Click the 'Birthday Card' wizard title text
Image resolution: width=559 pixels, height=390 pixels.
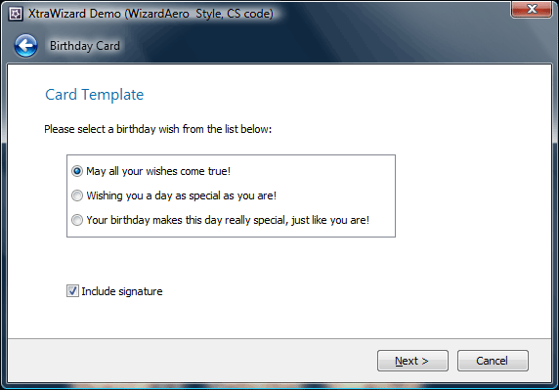coord(85,46)
